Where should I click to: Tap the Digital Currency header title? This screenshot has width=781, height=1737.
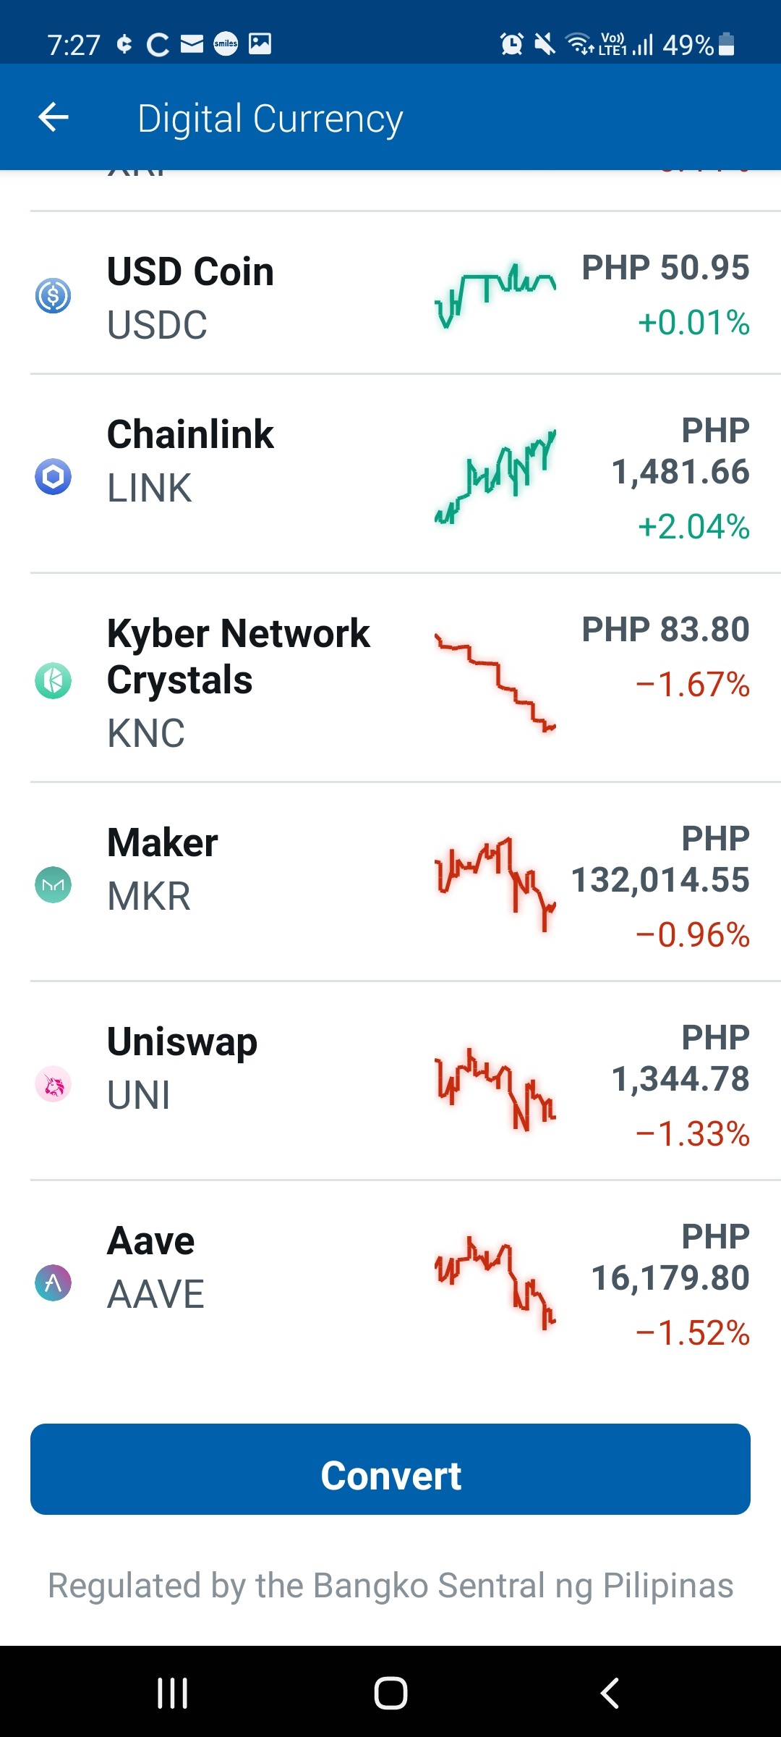[270, 119]
